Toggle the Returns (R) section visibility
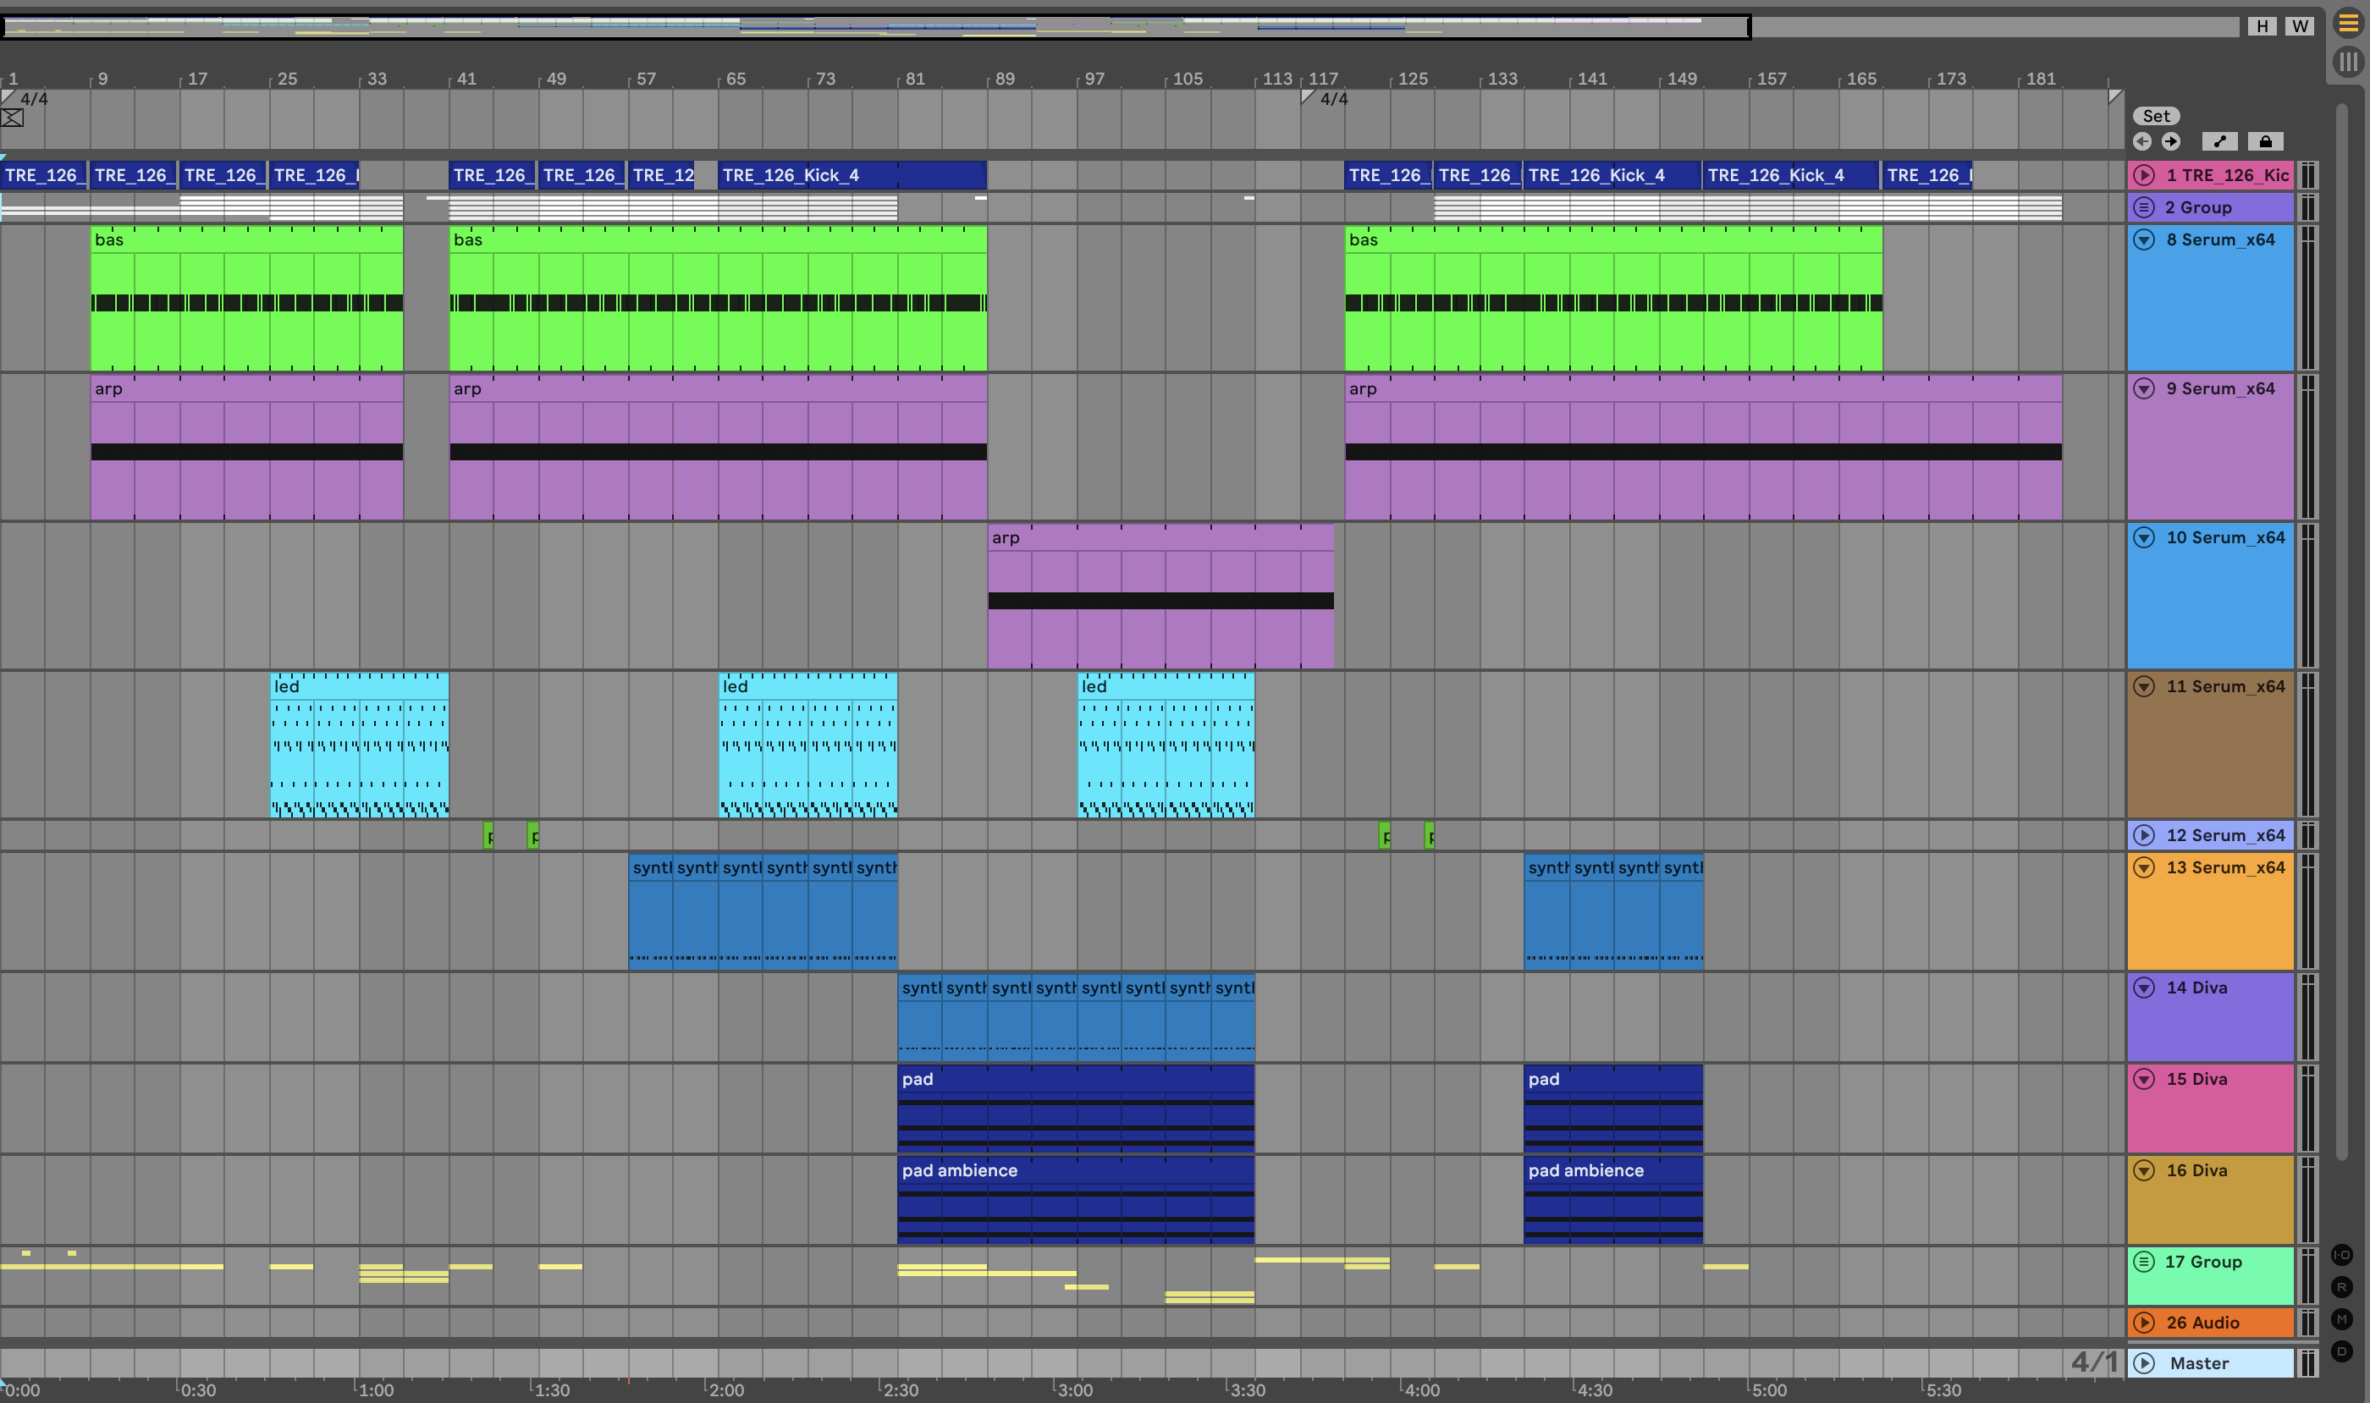The height and width of the screenshot is (1403, 2370). (x=2341, y=1287)
